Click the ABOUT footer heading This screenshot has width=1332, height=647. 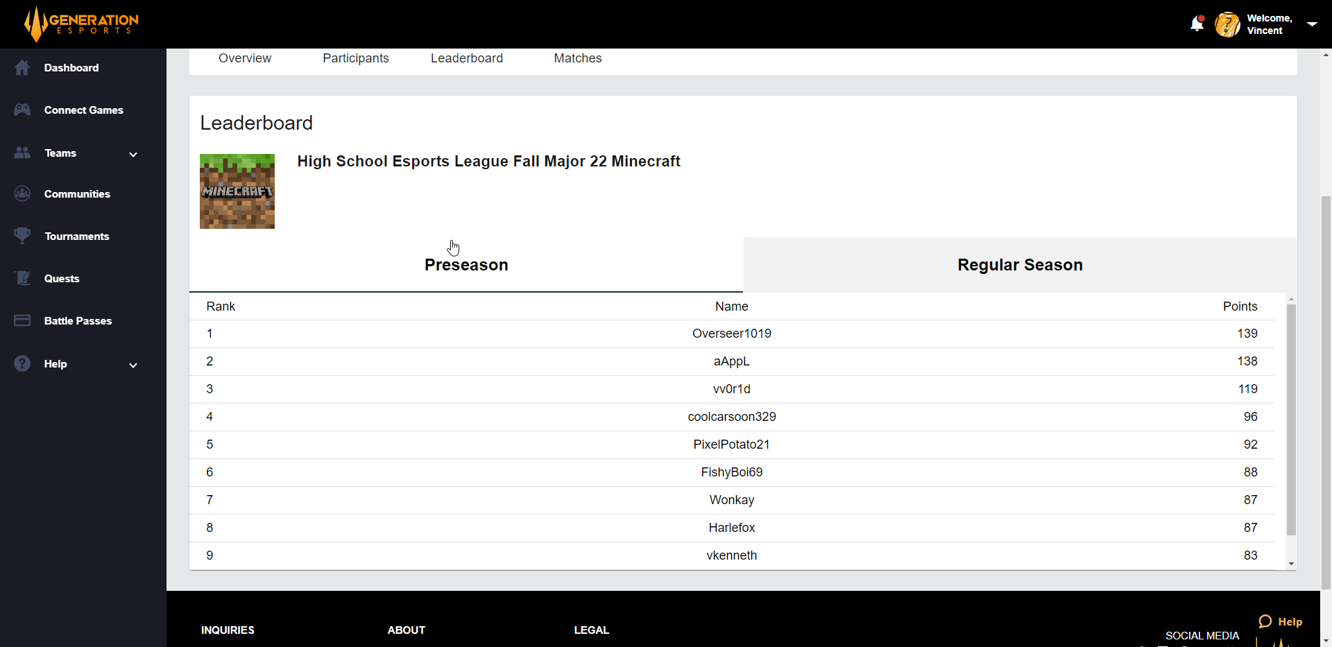point(407,630)
